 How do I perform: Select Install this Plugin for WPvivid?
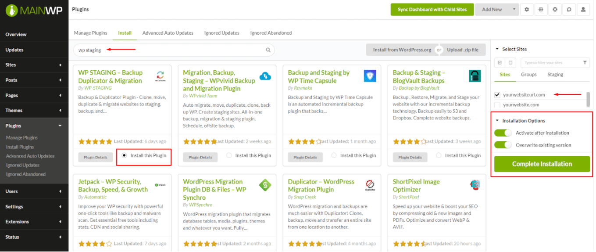pos(229,155)
